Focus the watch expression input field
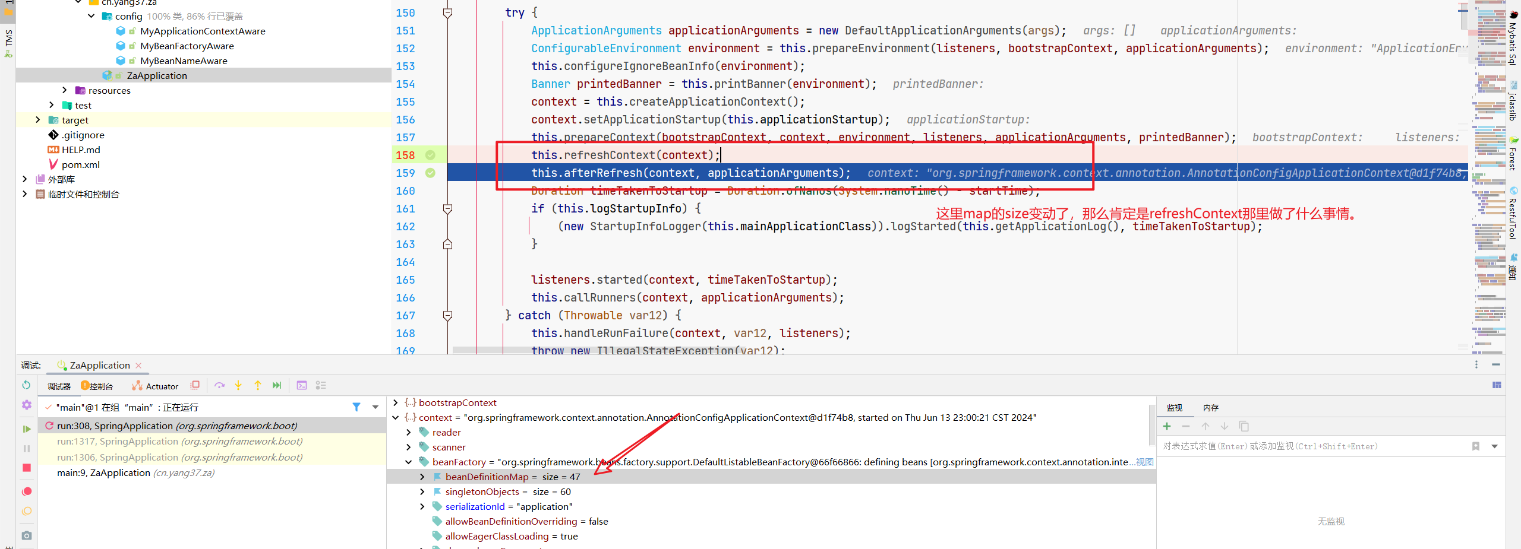The height and width of the screenshot is (549, 1521). point(1313,446)
